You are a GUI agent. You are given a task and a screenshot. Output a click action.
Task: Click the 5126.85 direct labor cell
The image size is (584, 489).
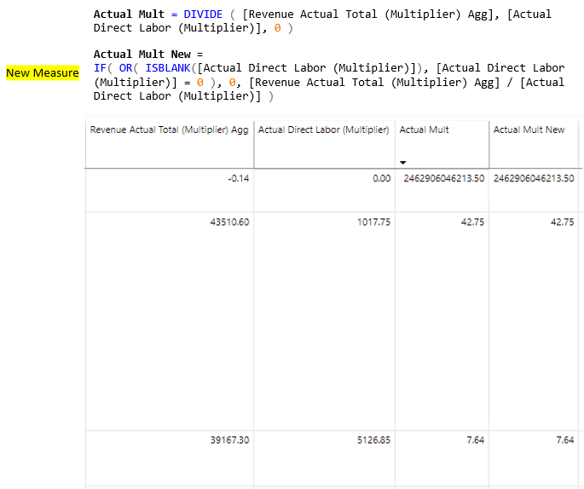tap(374, 440)
